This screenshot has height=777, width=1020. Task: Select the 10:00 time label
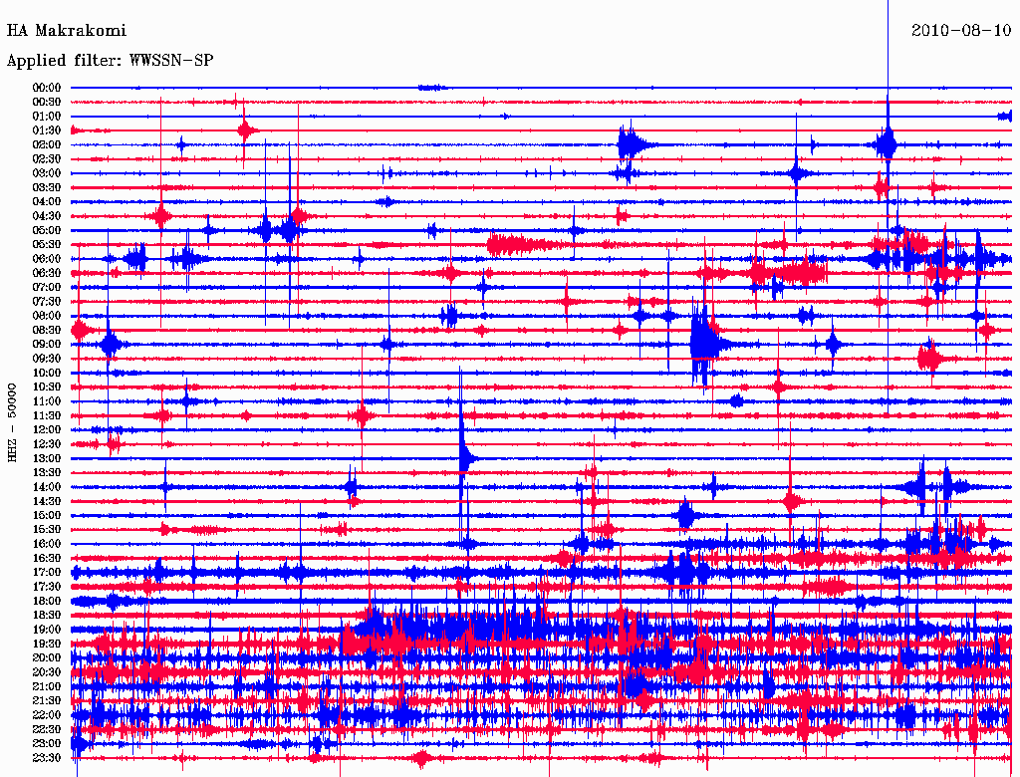[x=46, y=373]
